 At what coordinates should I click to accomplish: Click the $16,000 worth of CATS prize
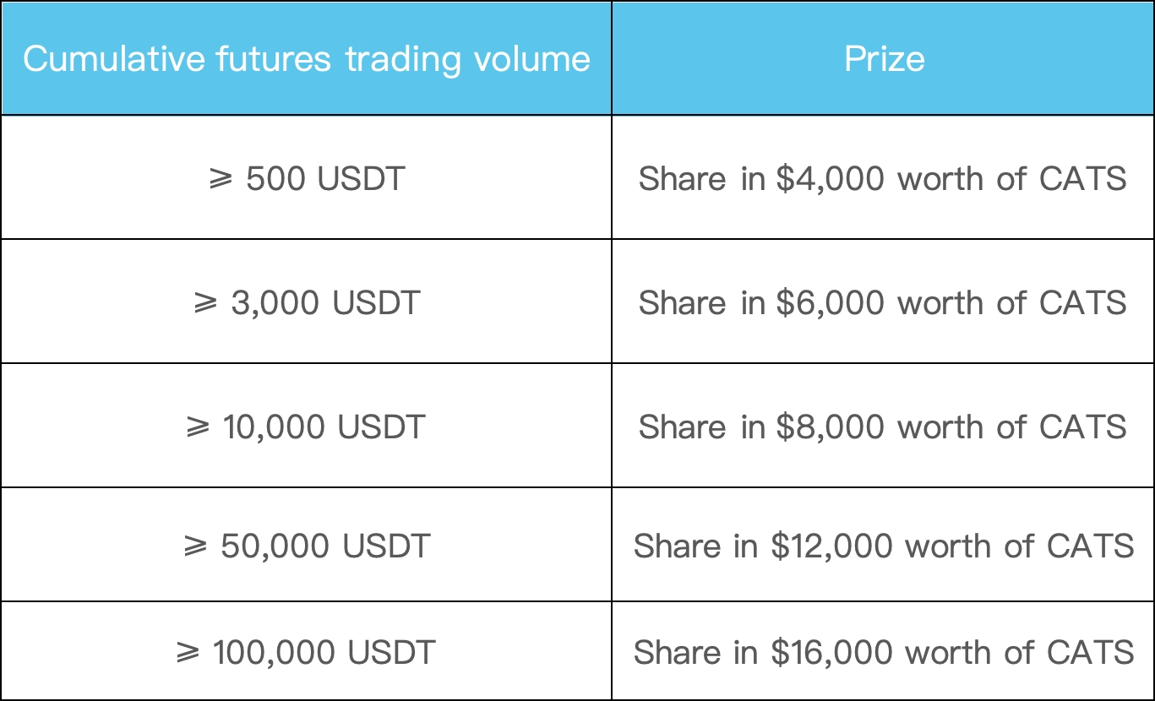883,652
